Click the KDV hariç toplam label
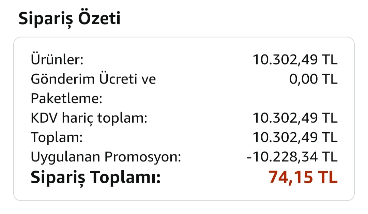368x214 pixels. coord(89,118)
